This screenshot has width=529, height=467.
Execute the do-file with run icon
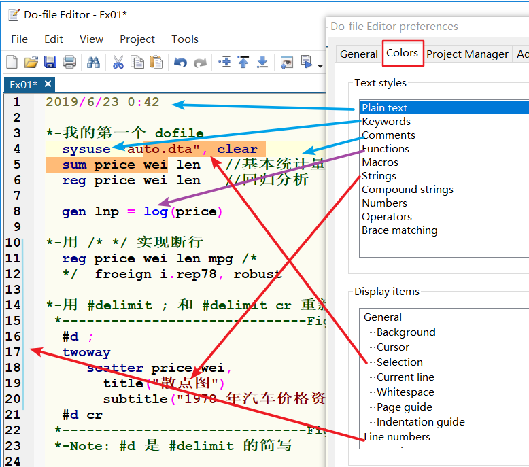click(x=307, y=62)
